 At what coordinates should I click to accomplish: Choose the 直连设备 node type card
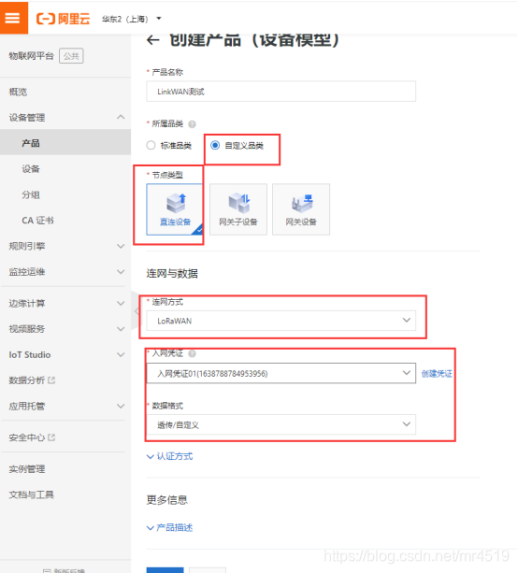(x=175, y=209)
